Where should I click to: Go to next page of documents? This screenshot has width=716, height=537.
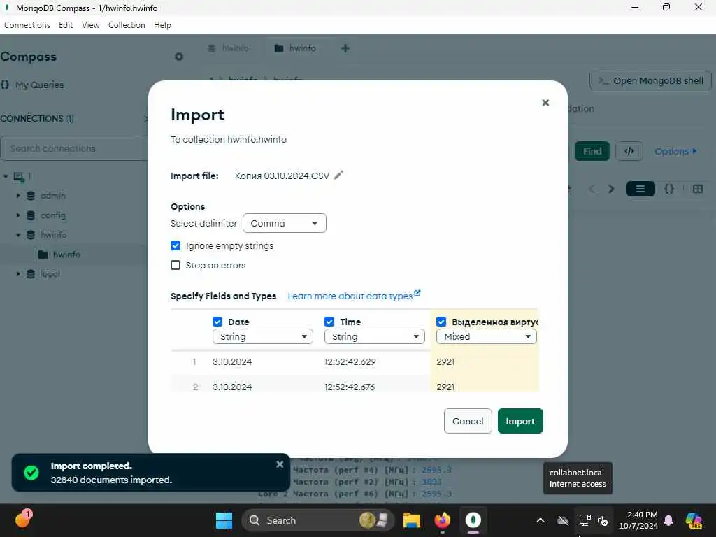click(611, 189)
